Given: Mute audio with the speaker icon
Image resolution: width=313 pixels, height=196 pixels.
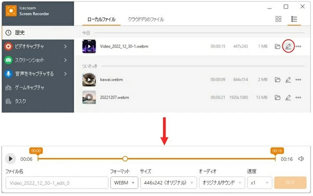Looking at the screenshot, I should 301,159.
